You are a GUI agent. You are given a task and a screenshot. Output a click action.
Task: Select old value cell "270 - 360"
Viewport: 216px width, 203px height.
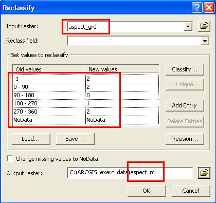(49, 112)
